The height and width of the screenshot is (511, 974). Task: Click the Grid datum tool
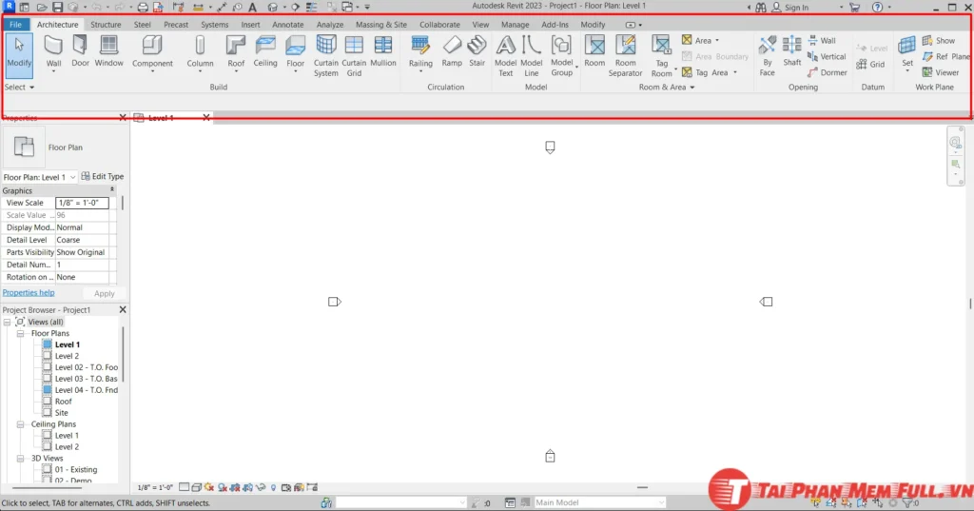click(870, 64)
